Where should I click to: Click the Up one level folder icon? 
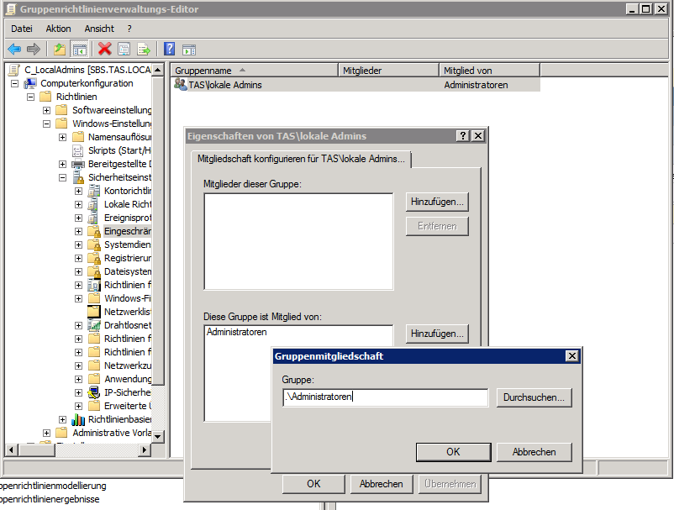[x=60, y=50]
